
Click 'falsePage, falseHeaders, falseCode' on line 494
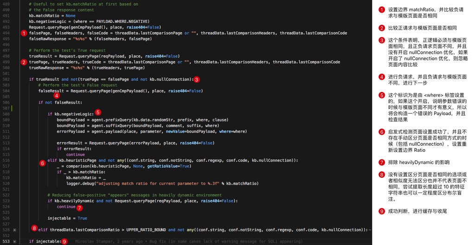click(x=69, y=33)
